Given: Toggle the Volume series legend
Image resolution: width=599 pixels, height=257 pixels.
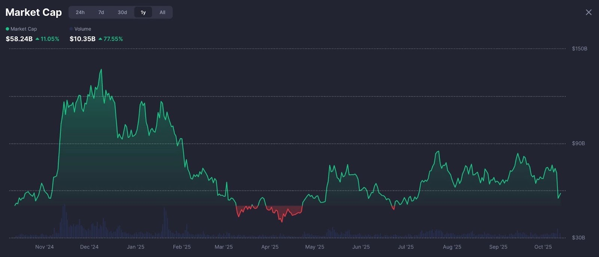Looking at the screenshot, I should [83, 29].
